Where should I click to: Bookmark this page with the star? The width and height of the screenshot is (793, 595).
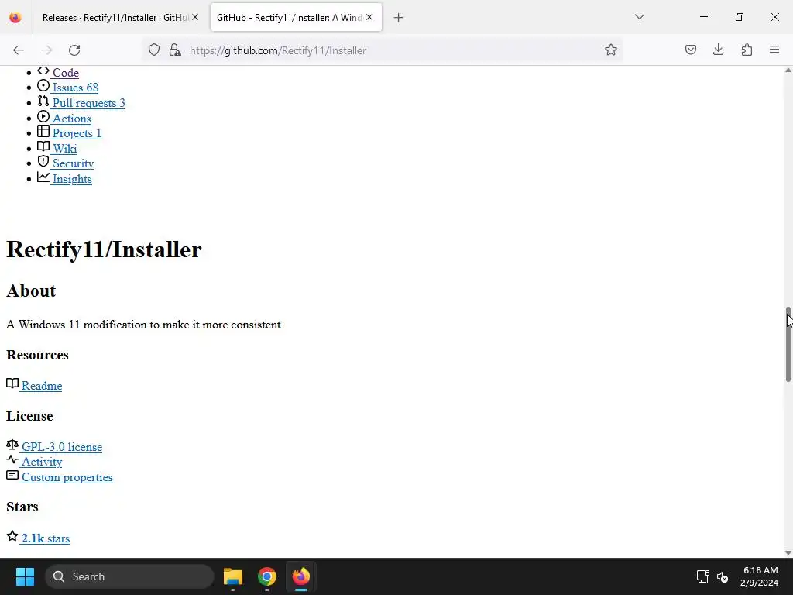611,50
